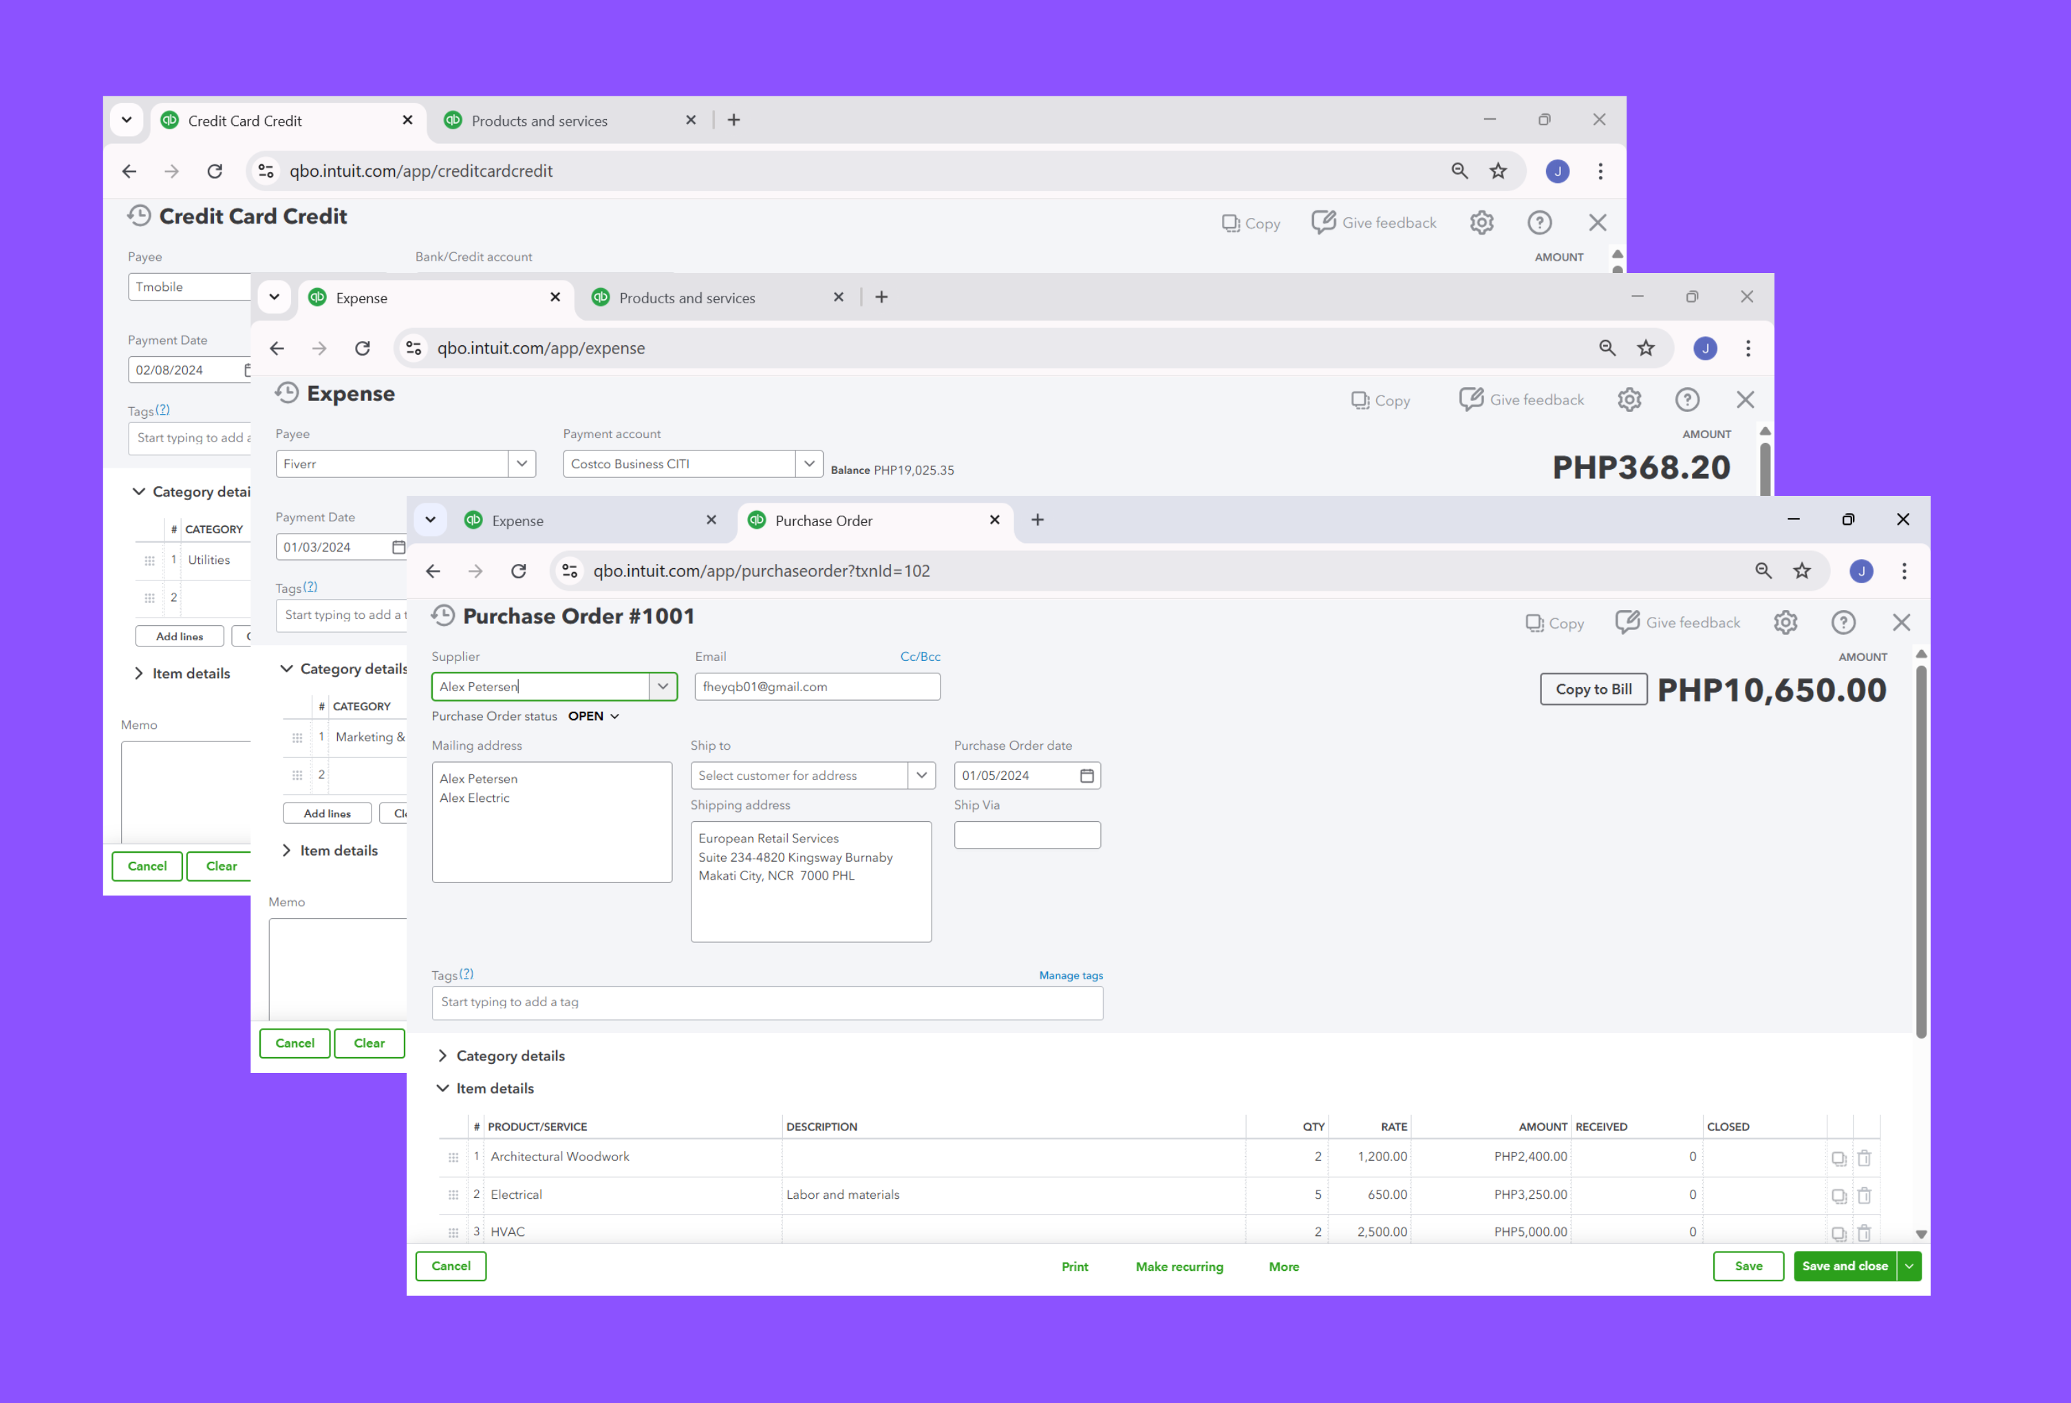Duplicate the Electrical line item
This screenshot has width=2071, height=1403.
point(1838,1197)
